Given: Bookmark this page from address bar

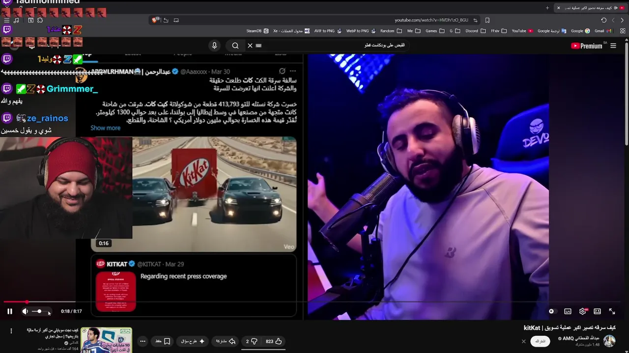Looking at the screenshot, I should (x=487, y=20).
